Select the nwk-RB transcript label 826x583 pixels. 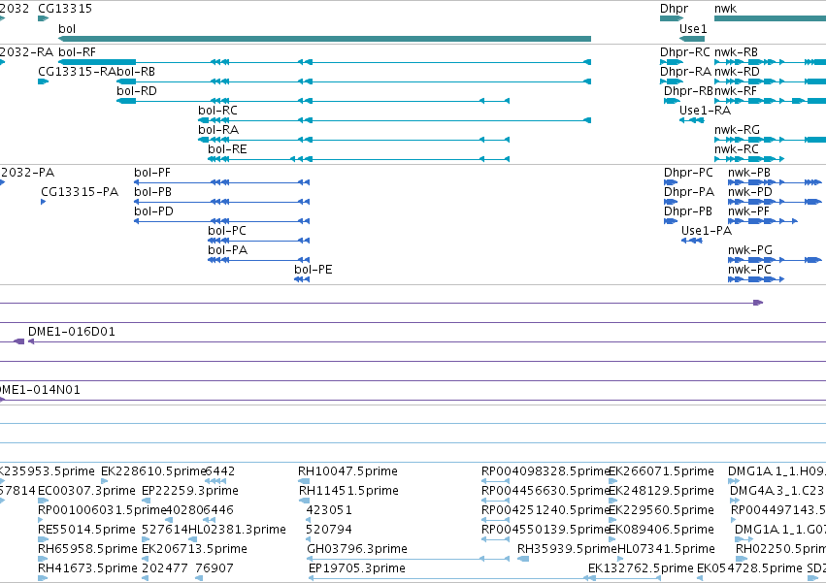[x=736, y=52]
